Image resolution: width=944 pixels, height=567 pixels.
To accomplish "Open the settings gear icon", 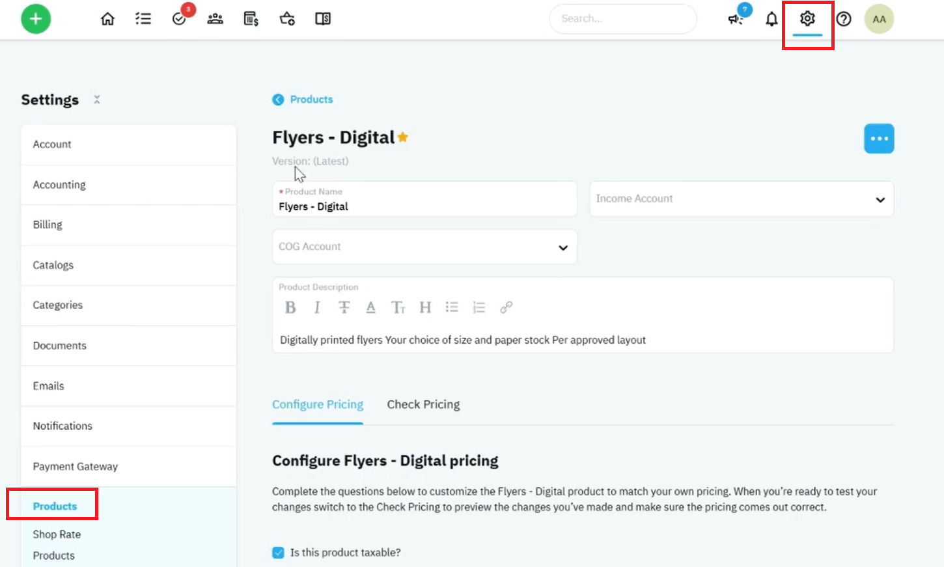I will pos(807,19).
